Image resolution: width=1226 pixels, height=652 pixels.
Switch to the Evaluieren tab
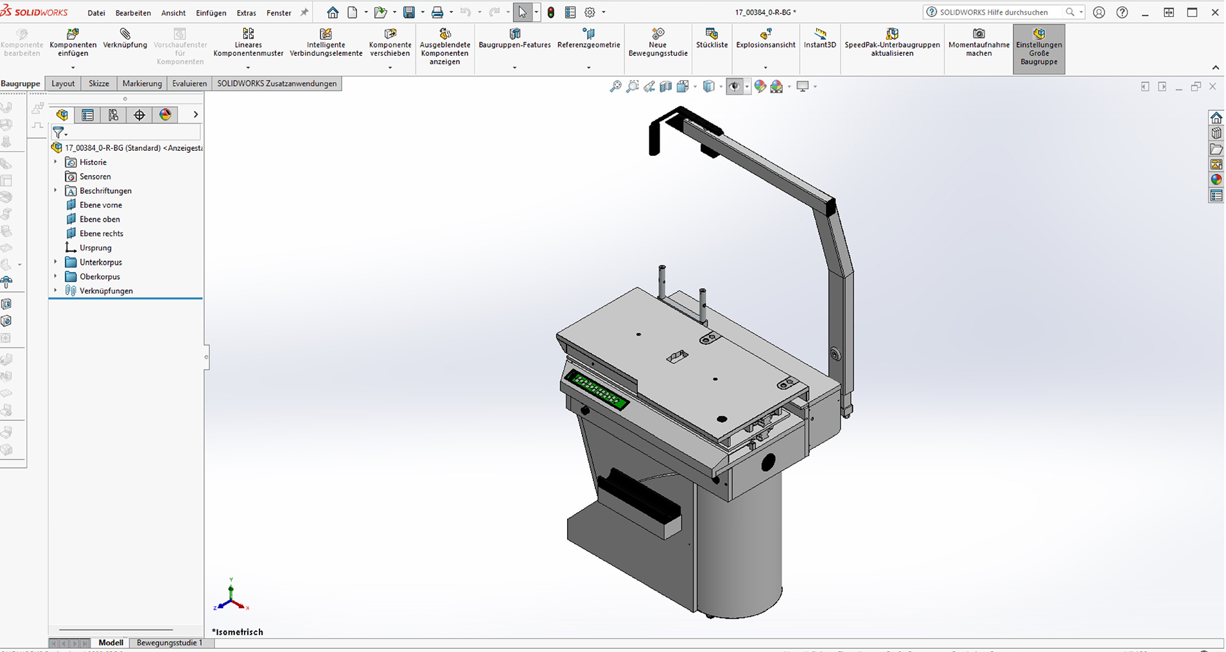[x=189, y=83]
